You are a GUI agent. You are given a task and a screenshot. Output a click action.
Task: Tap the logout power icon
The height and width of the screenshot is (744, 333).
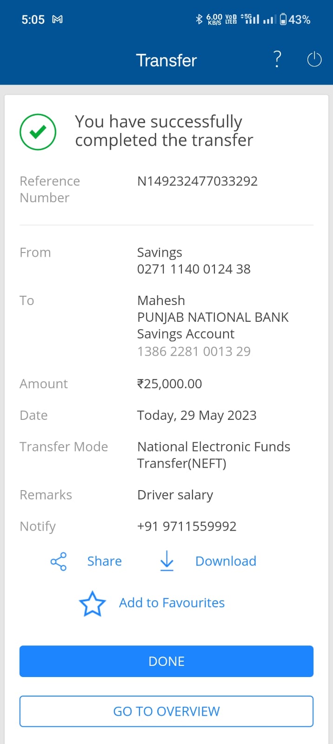(314, 60)
